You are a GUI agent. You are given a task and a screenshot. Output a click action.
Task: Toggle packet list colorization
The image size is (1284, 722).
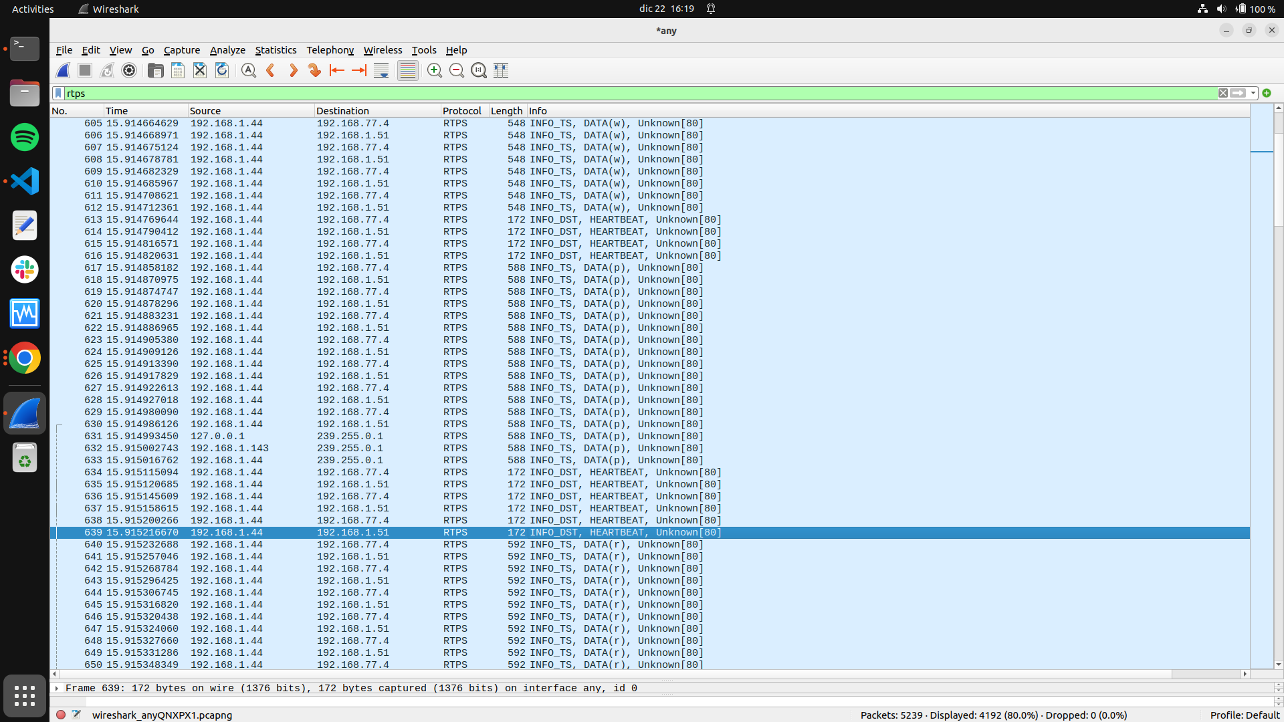tap(407, 70)
